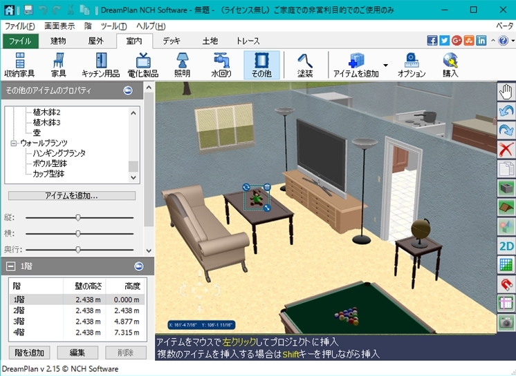Switch to the 建物 tab

(58, 41)
